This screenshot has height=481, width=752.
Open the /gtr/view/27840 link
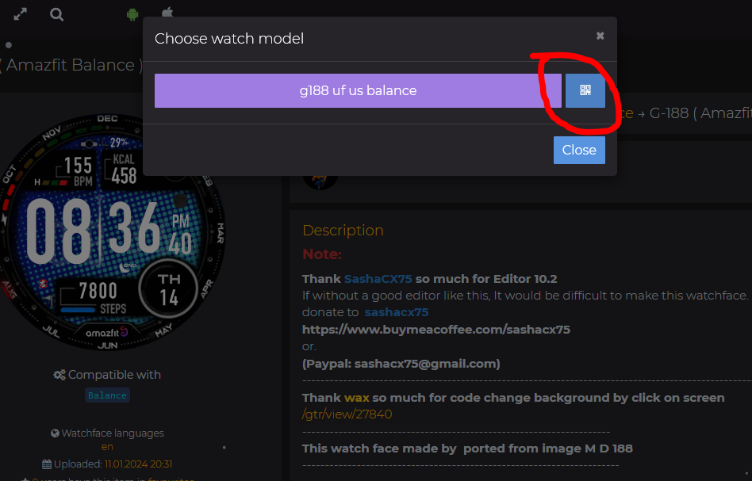click(x=347, y=414)
